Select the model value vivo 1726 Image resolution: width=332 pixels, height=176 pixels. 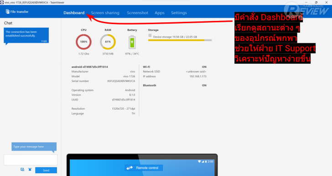point(129,76)
